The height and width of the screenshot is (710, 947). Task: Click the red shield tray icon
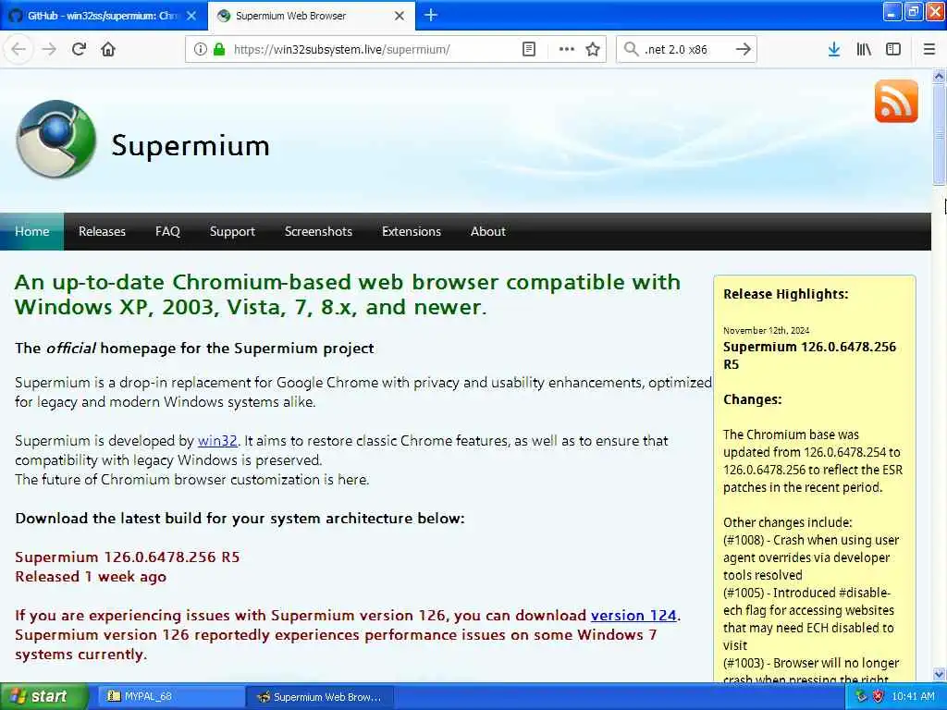[x=879, y=696]
